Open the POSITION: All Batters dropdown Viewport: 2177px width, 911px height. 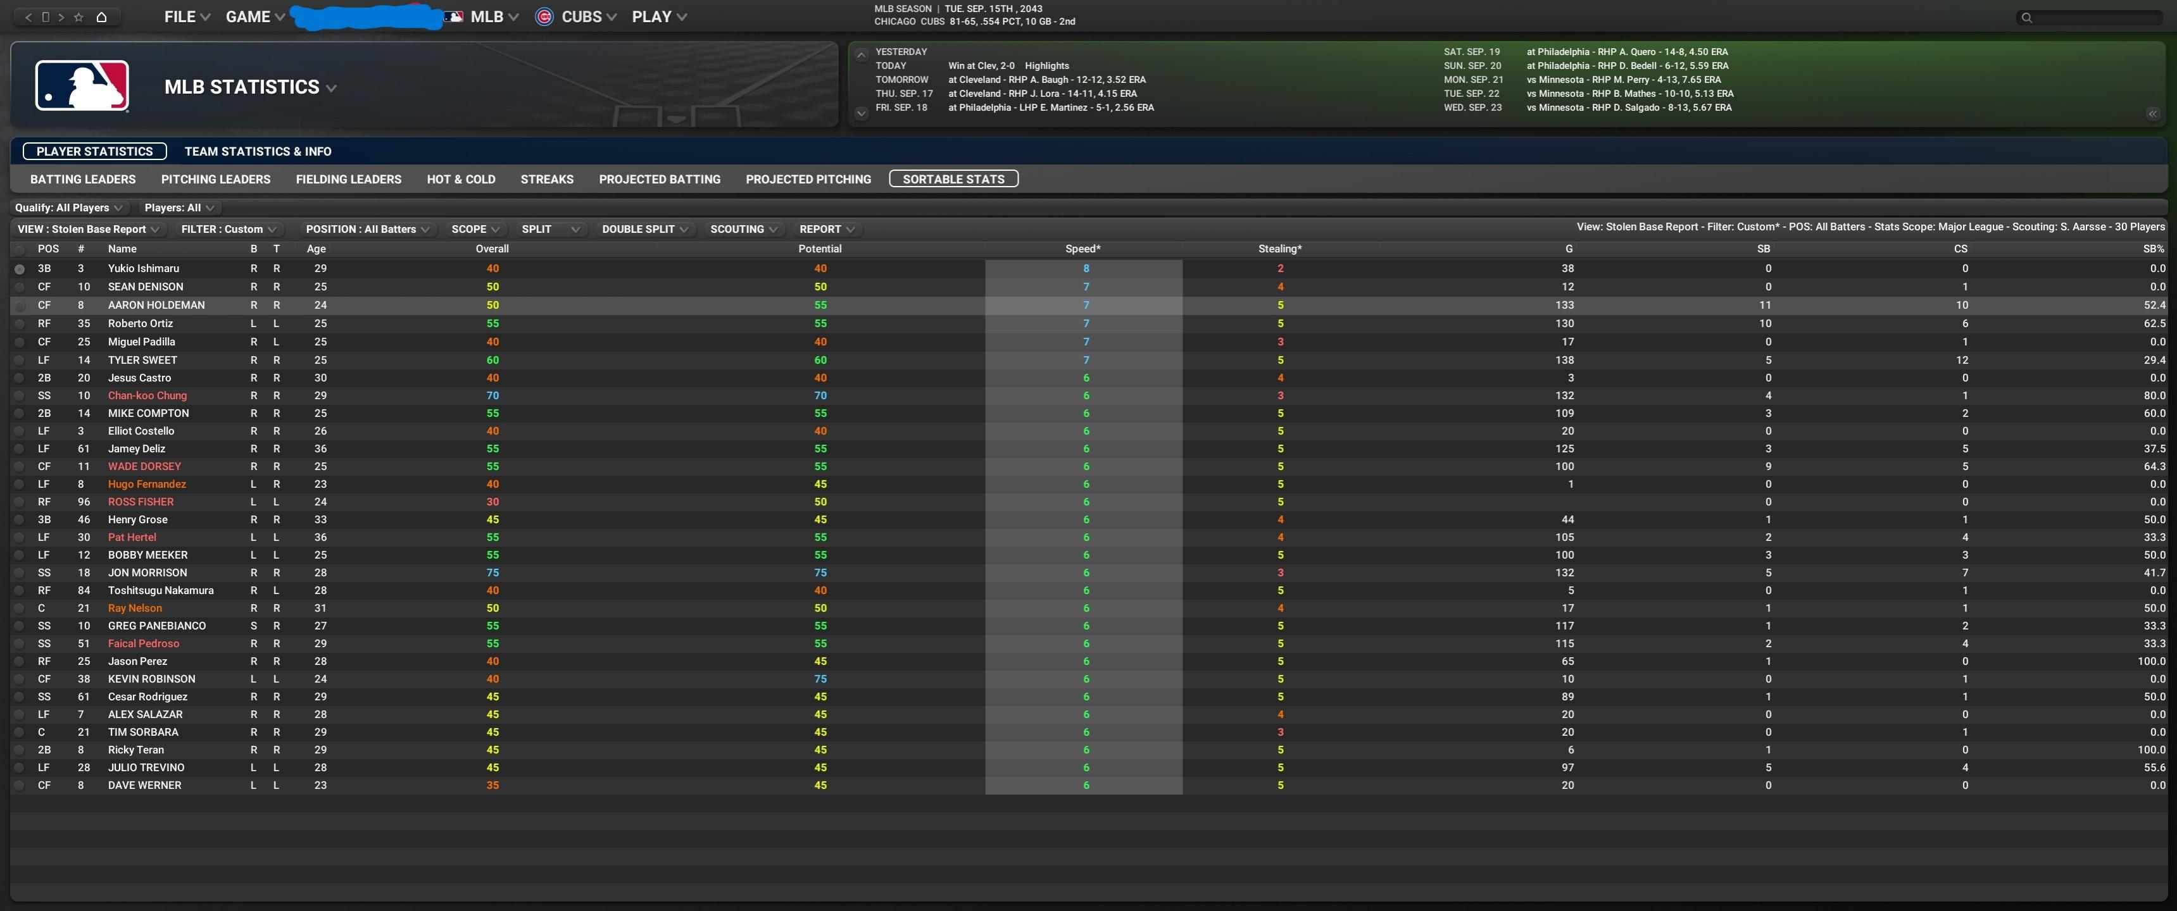(367, 230)
